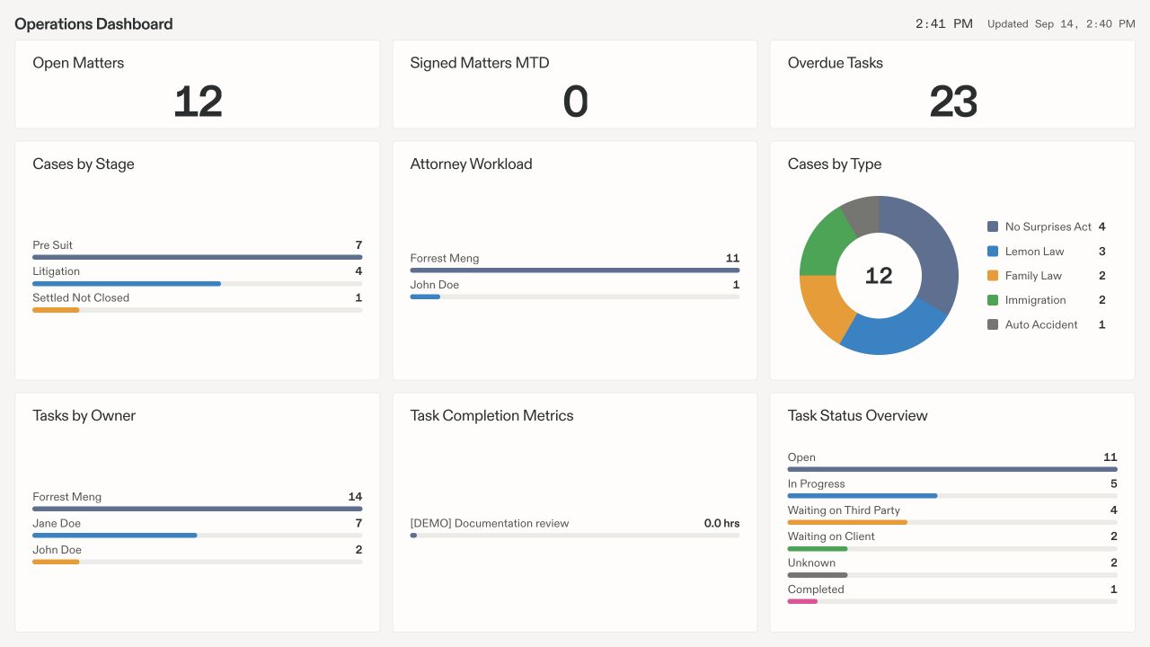This screenshot has height=647, width=1150.
Task: Click the Attorney Workload heading
Action: coord(471,164)
